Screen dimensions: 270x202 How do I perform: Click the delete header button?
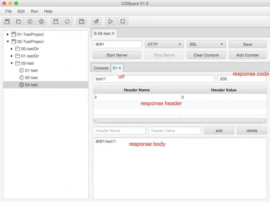pos(252,130)
